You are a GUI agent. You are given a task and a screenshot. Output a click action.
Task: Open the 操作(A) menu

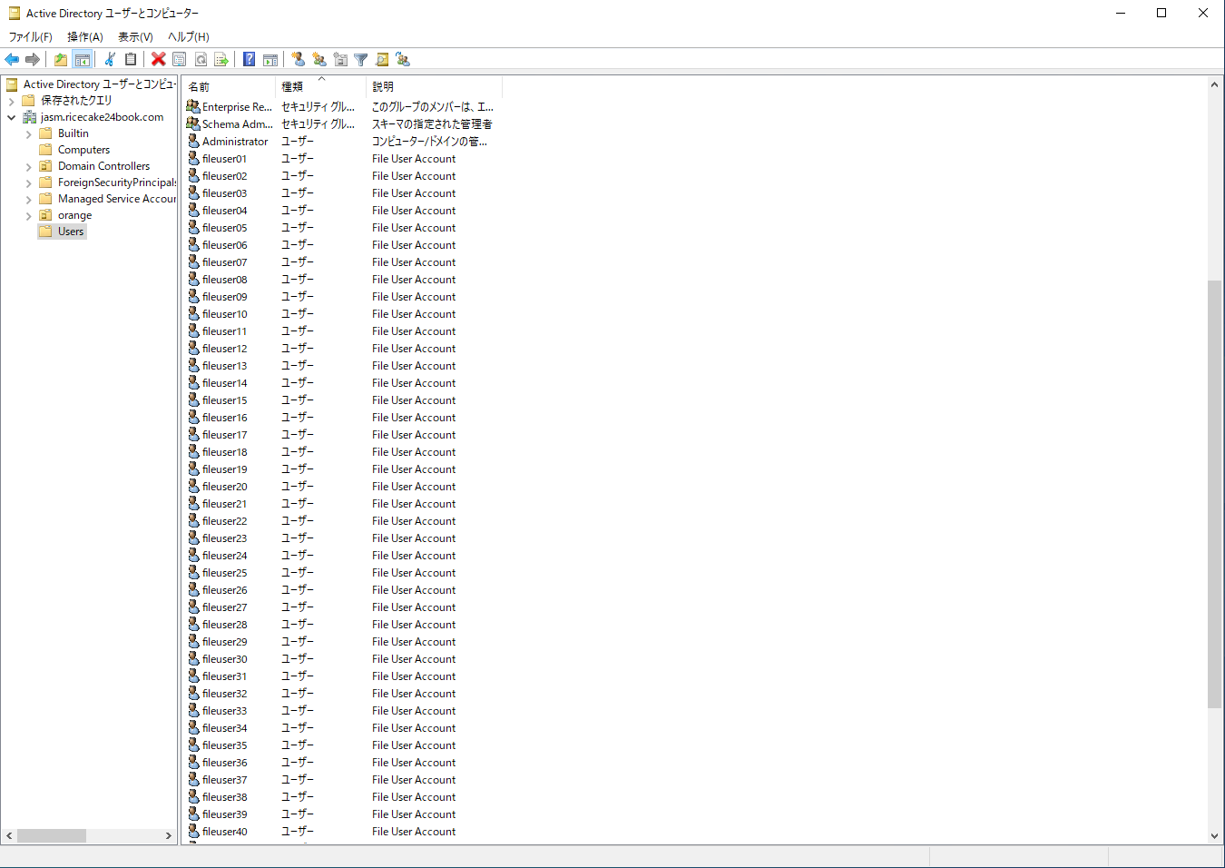click(x=84, y=37)
